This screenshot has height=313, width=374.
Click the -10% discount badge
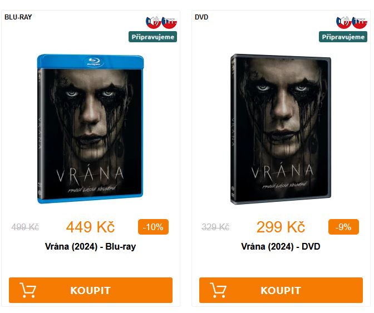pyautogui.click(x=154, y=227)
